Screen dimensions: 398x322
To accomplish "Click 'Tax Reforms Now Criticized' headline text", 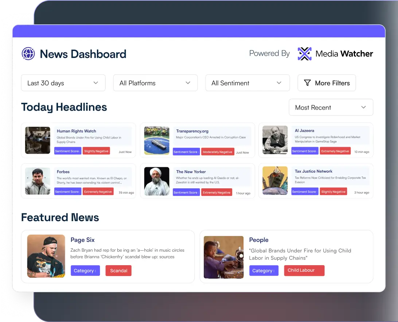I will (330, 180).
